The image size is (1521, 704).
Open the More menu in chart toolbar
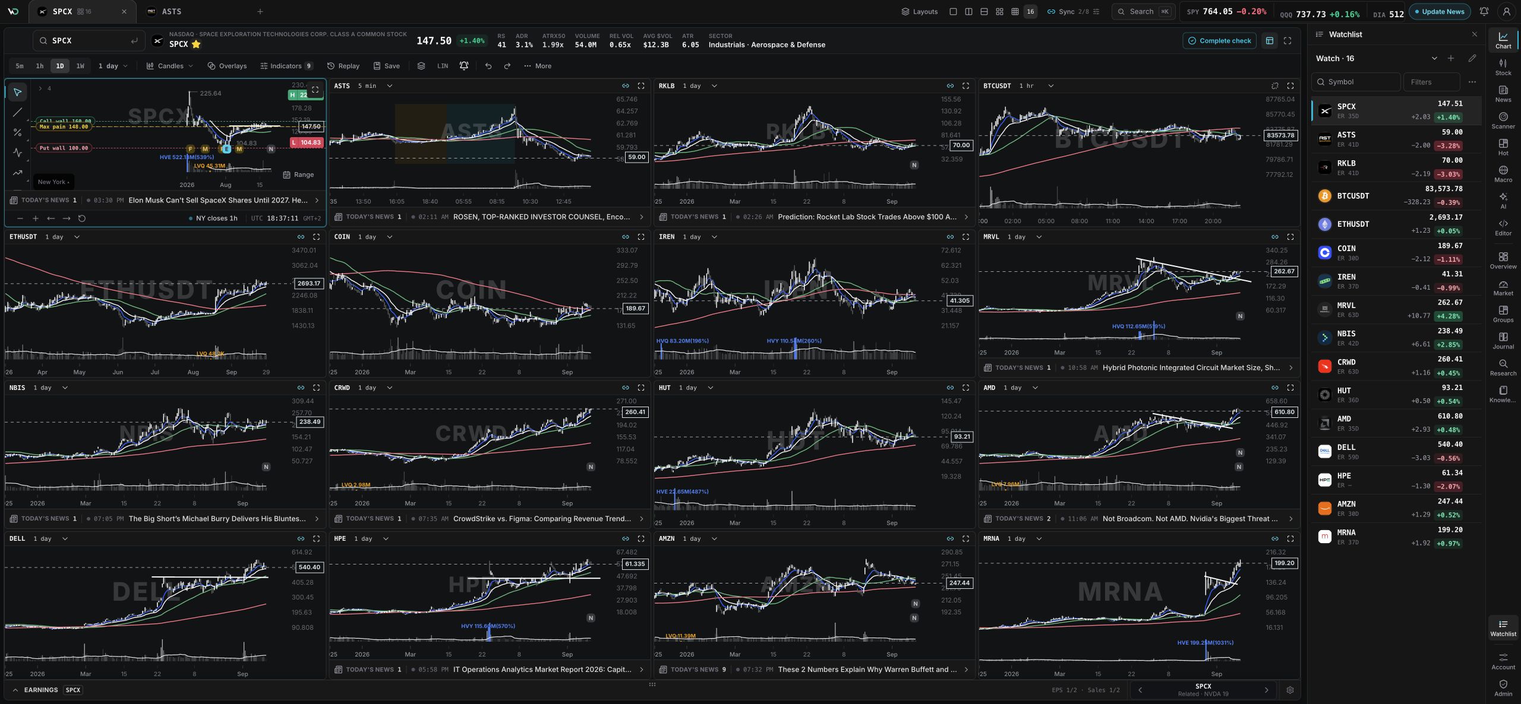538,66
